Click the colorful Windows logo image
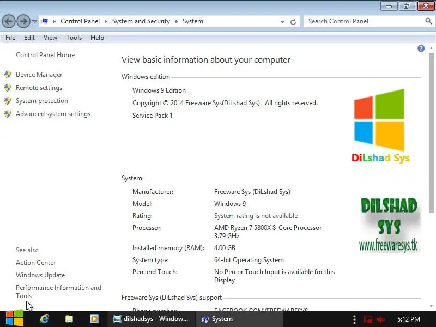Viewport: 436px width, 327px height. point(379,120)
